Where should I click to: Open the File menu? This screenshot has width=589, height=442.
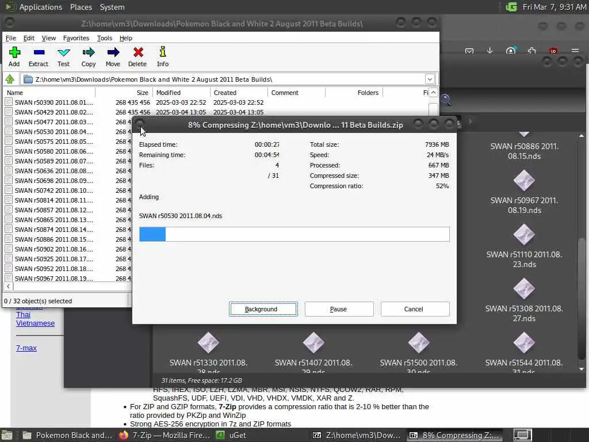[10, 38]
